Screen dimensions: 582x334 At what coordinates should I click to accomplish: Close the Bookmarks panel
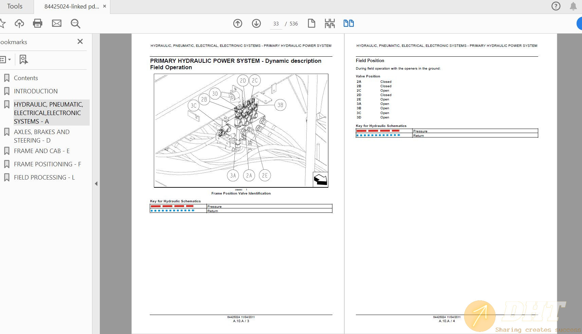click(80, 41)
